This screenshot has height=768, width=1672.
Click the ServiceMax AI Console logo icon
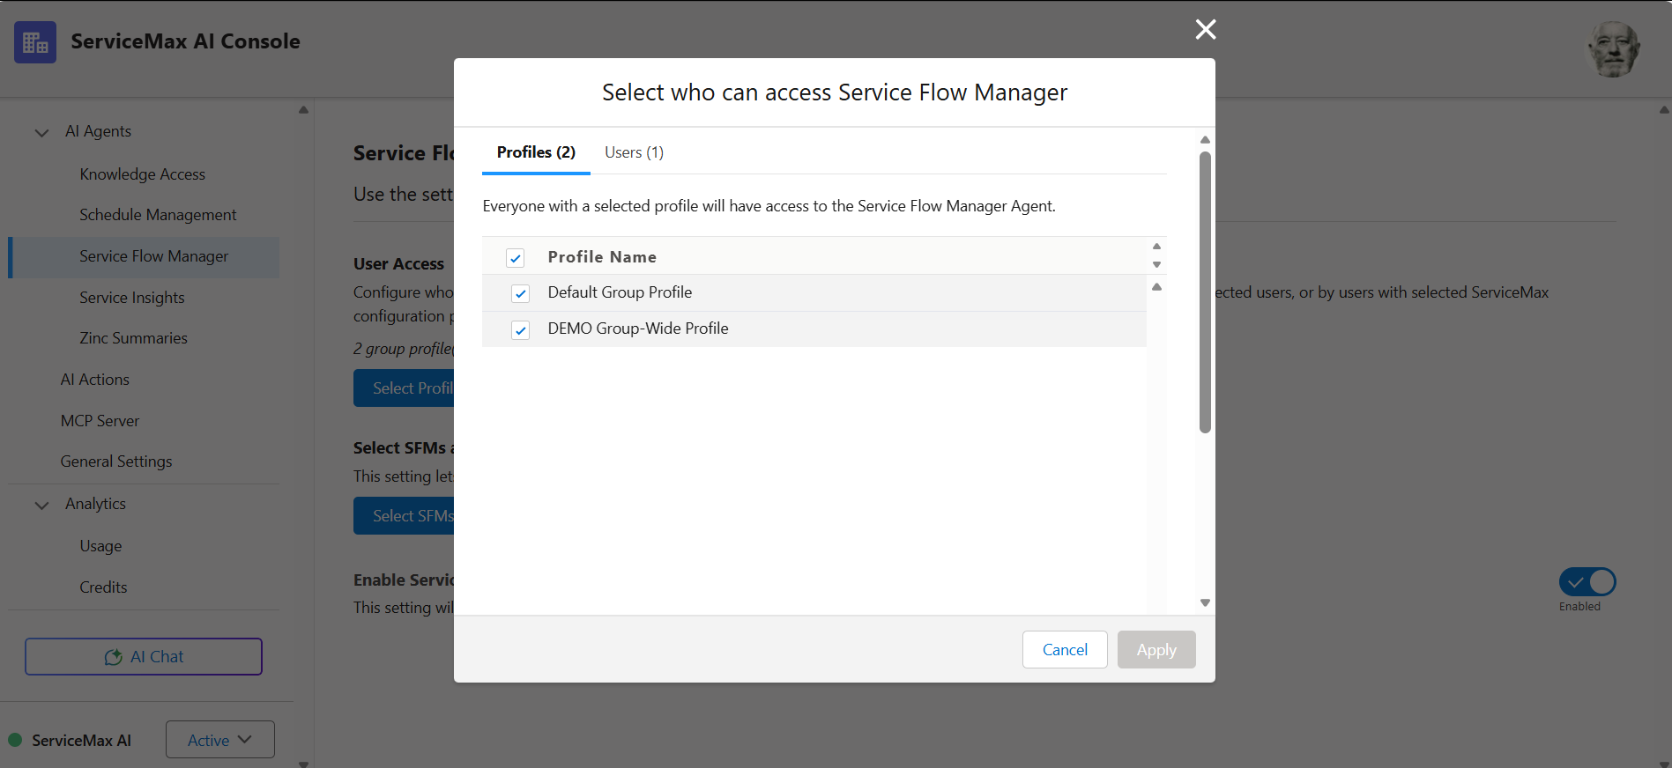35,42
